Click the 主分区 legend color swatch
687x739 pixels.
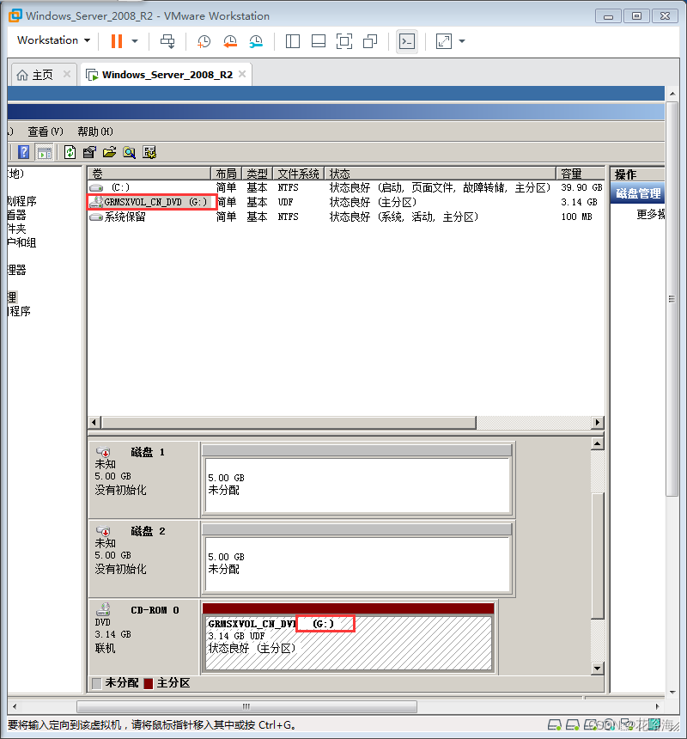tap(149, 683)
